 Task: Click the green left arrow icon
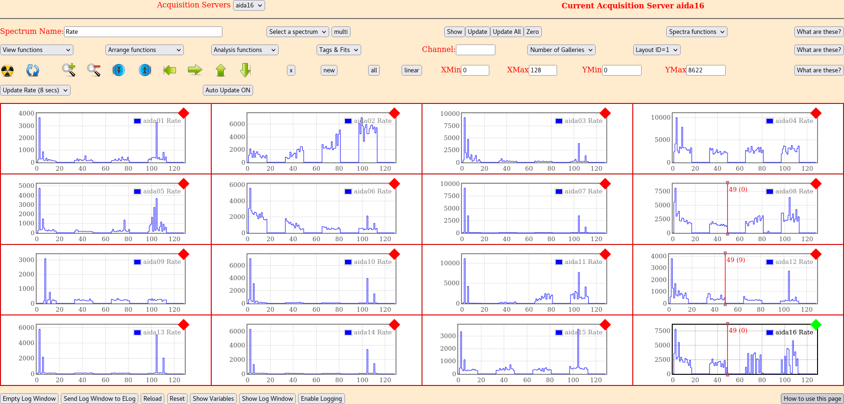click(170, 70)
